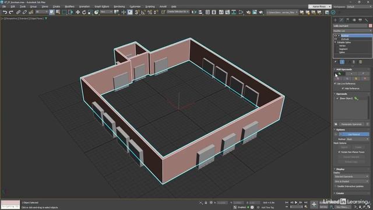Activate the Unlink Selection tool
This screenshot has width=373, height=210.
(x=24, y=12)
